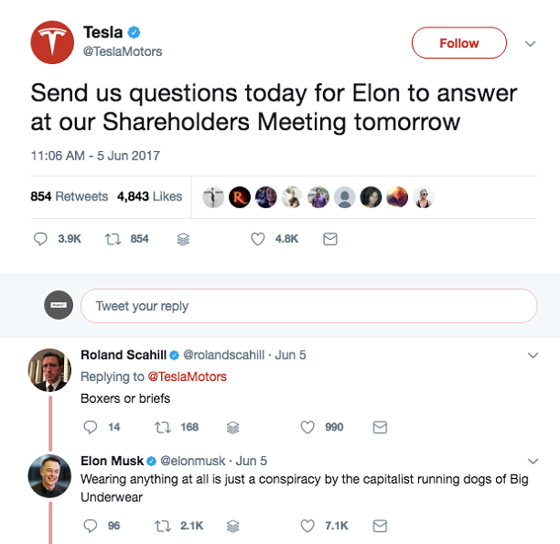The height and width of the screenshot is (544, 560).
Task: Retweet the Tesla shareholders meeting tweet
Action: tap(115, 238)
